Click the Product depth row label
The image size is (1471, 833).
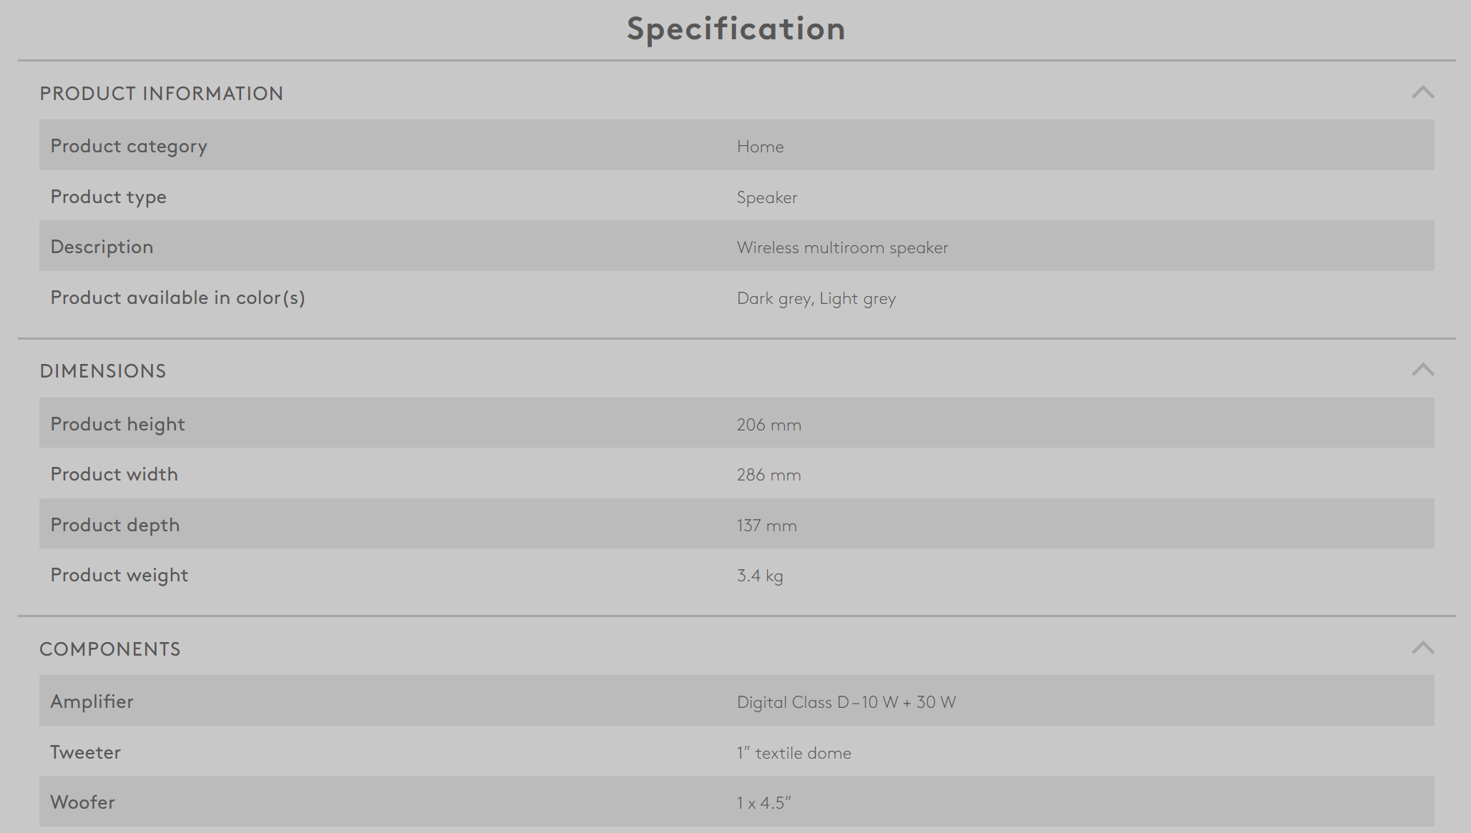[x=114, y=525]
